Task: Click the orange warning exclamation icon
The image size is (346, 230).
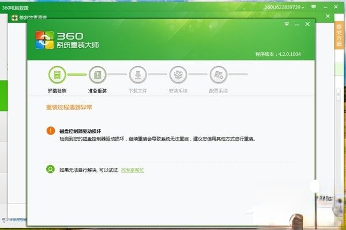Action: coord(51,131)
